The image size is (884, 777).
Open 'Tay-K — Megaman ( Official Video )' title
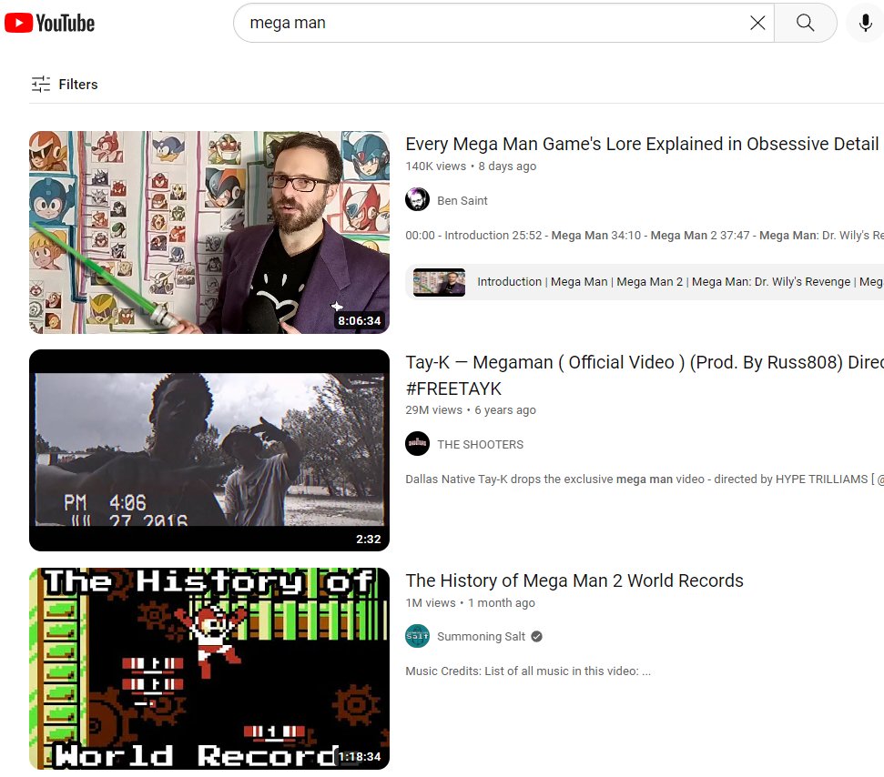point(645,375)
